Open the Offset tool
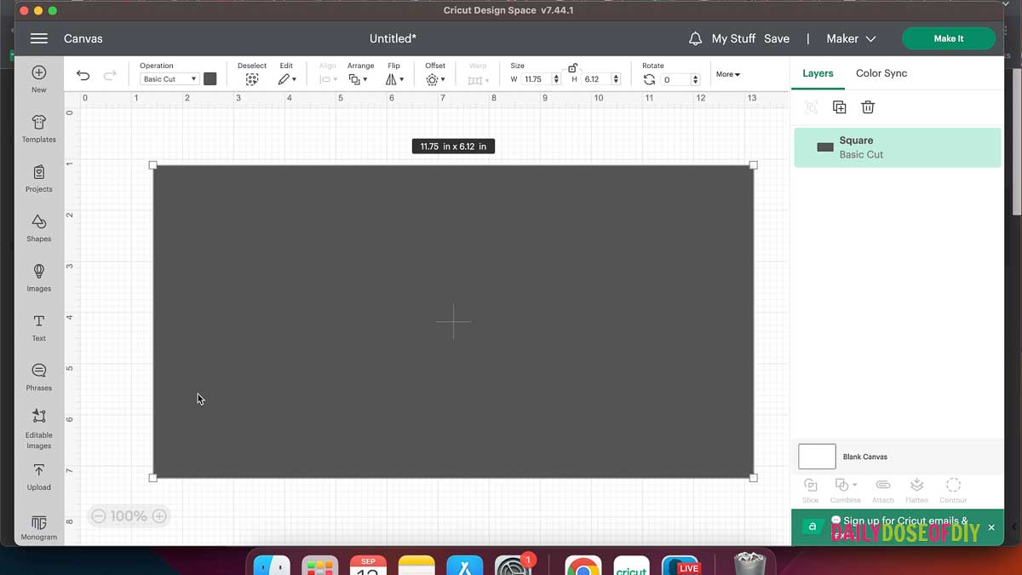The image size is (1022, 575). 435,79
